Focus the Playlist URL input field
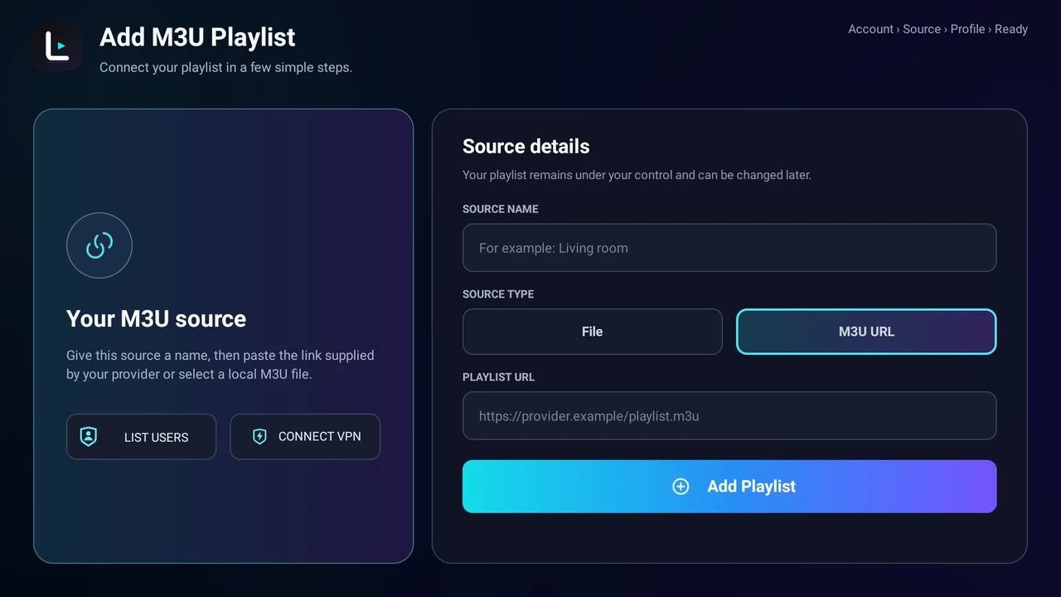 point(729,415)
